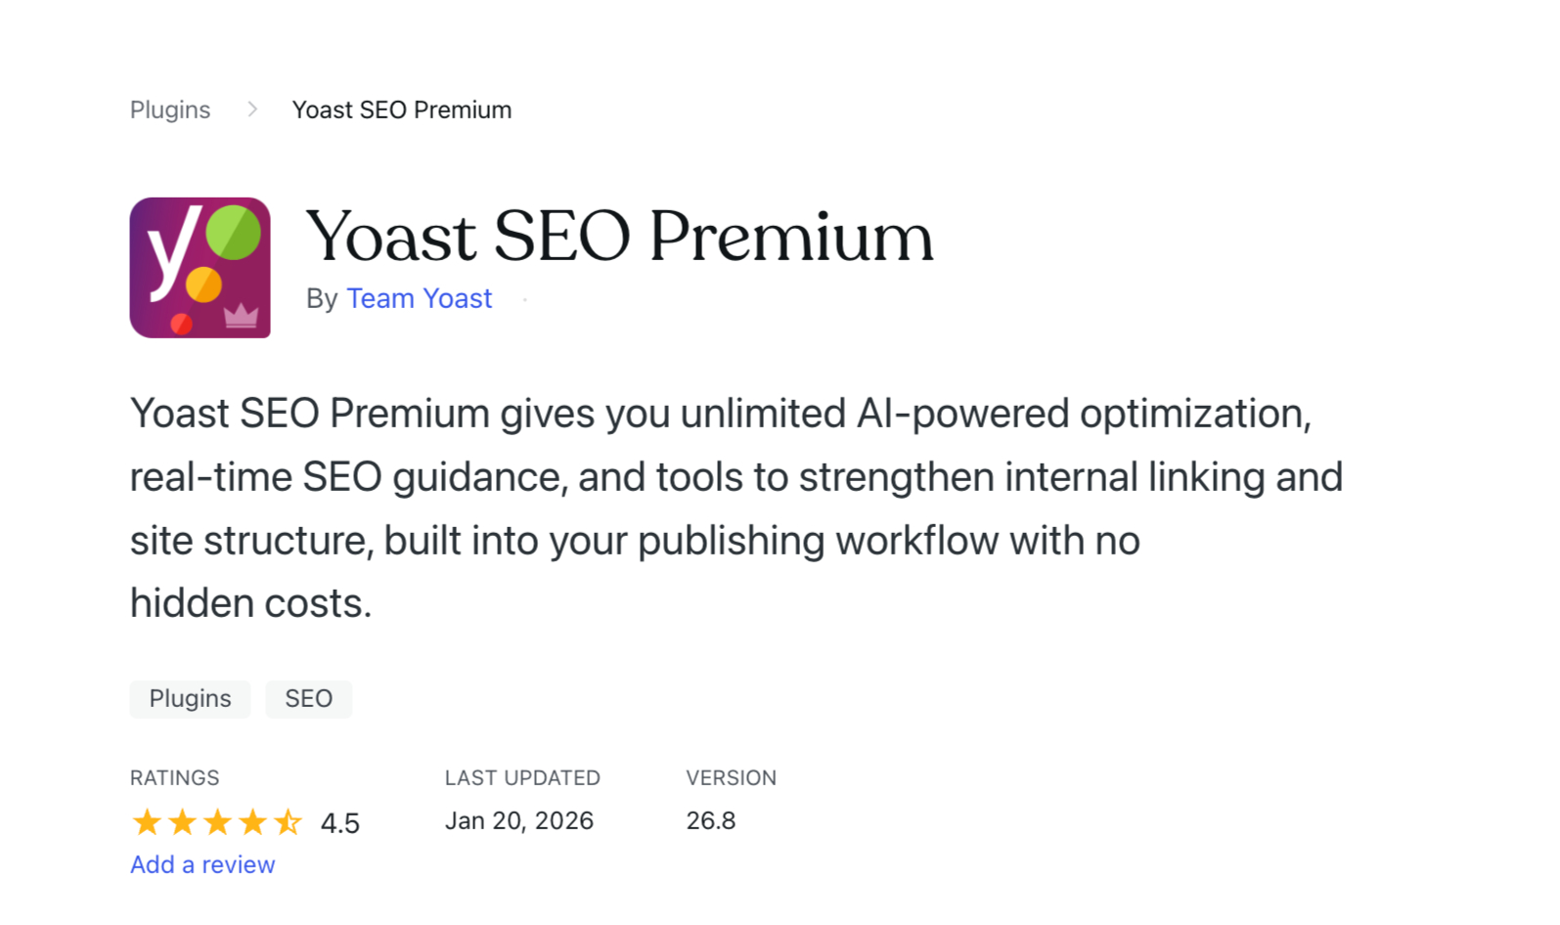Click the fourth gold star
This screenshot has height=925, width=1560.
point(252,822)
